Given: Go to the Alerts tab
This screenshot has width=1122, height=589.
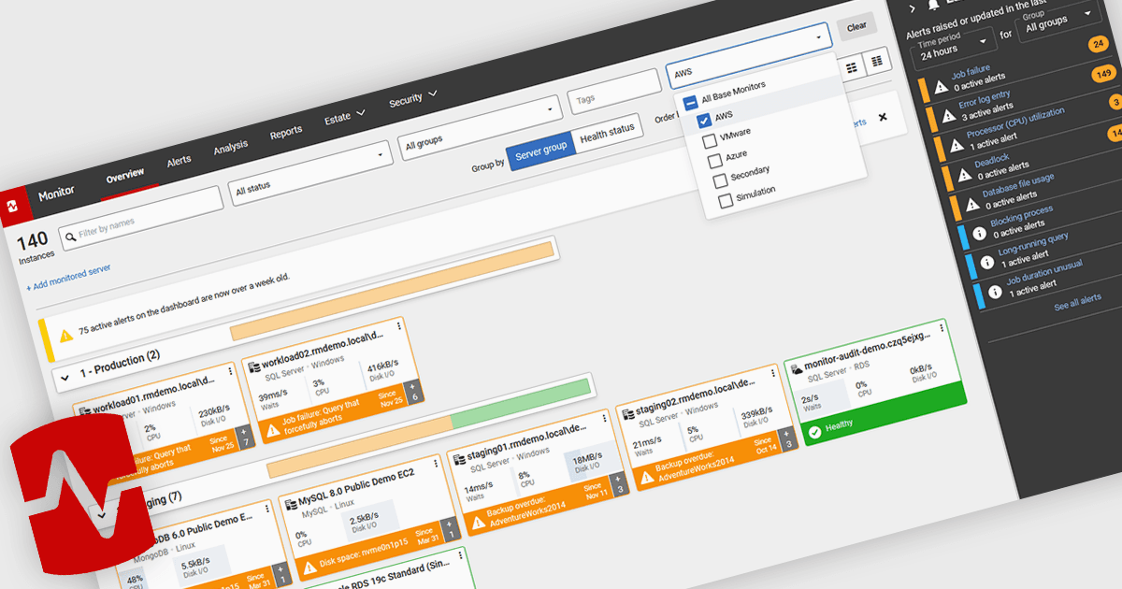Looking at the screenshot, I should coord(179,161).
